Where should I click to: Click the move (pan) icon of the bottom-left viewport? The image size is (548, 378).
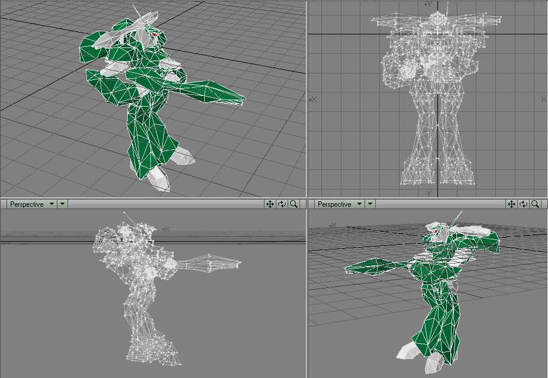[x=270, y=204]
